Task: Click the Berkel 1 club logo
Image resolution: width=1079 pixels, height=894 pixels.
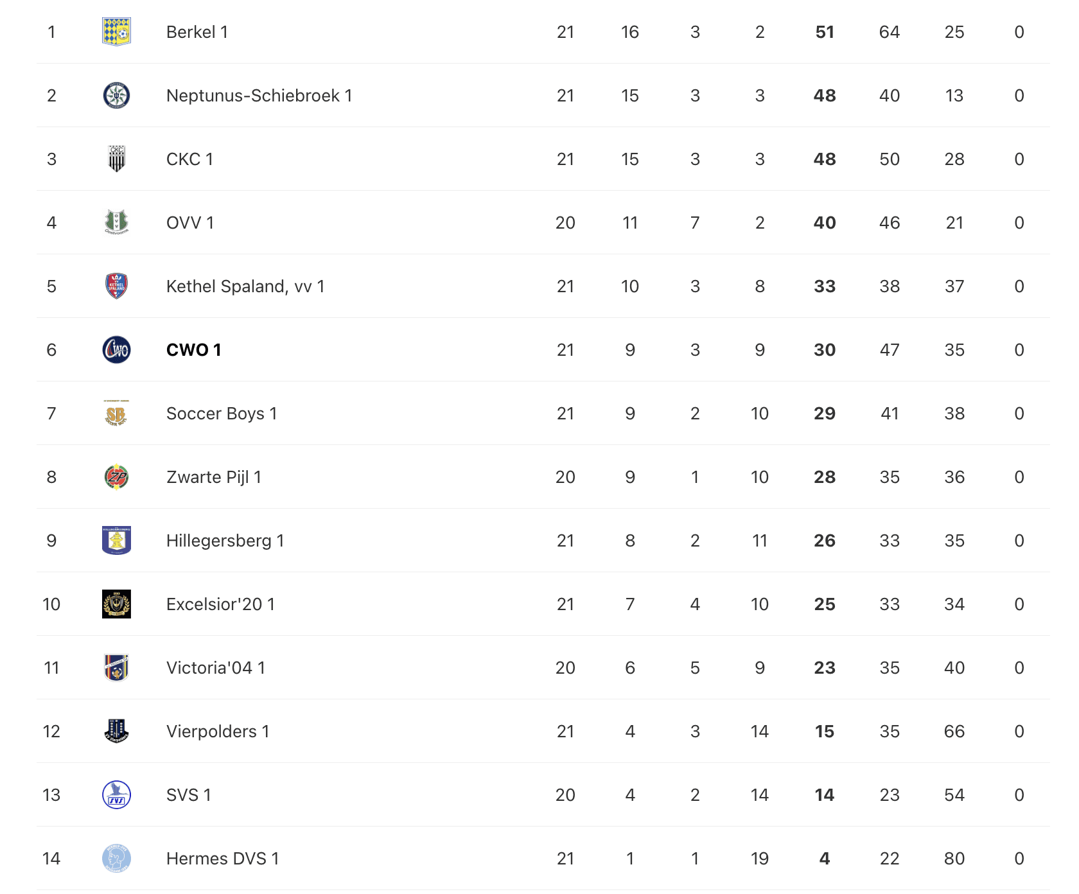Action: [x=116, y=31]
